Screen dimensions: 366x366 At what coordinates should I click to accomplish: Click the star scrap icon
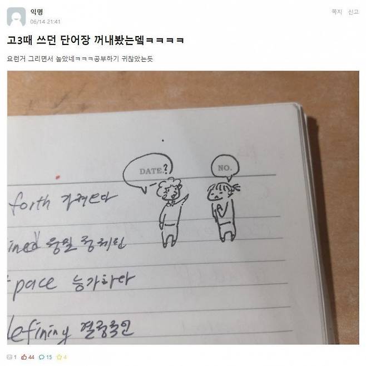(x=59, y=357)
